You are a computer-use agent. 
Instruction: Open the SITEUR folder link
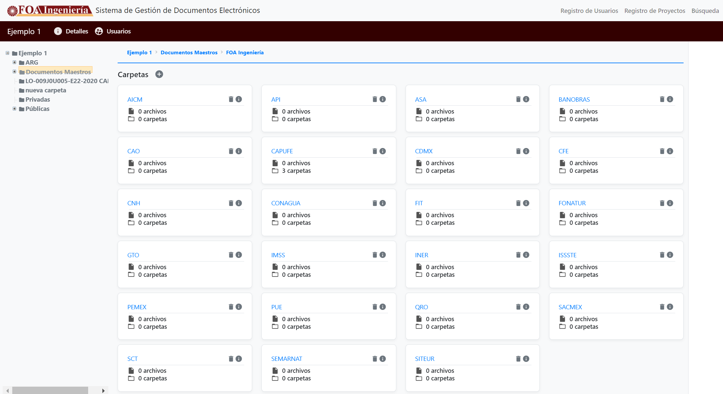click(x=425, y=359)
